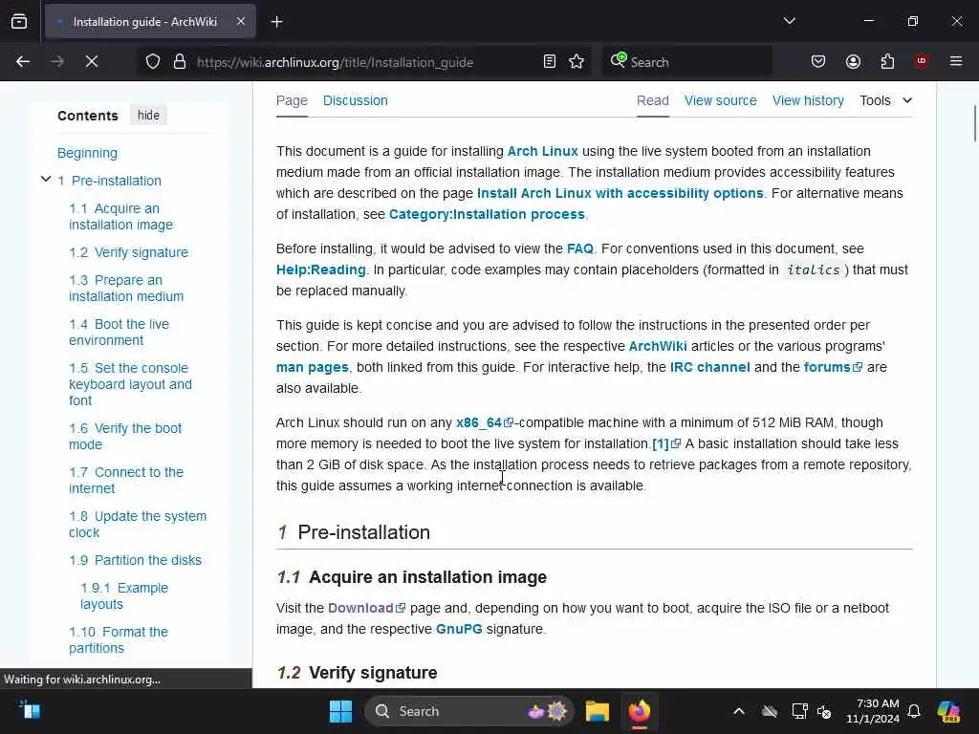Go to 1.6 Verify the boot mode
The image size is (979, 734).
click(x=125, y=436)
